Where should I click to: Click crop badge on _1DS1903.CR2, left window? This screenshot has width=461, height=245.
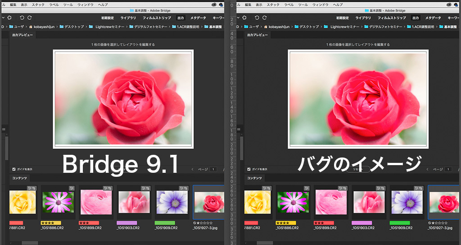click(148, 188)
